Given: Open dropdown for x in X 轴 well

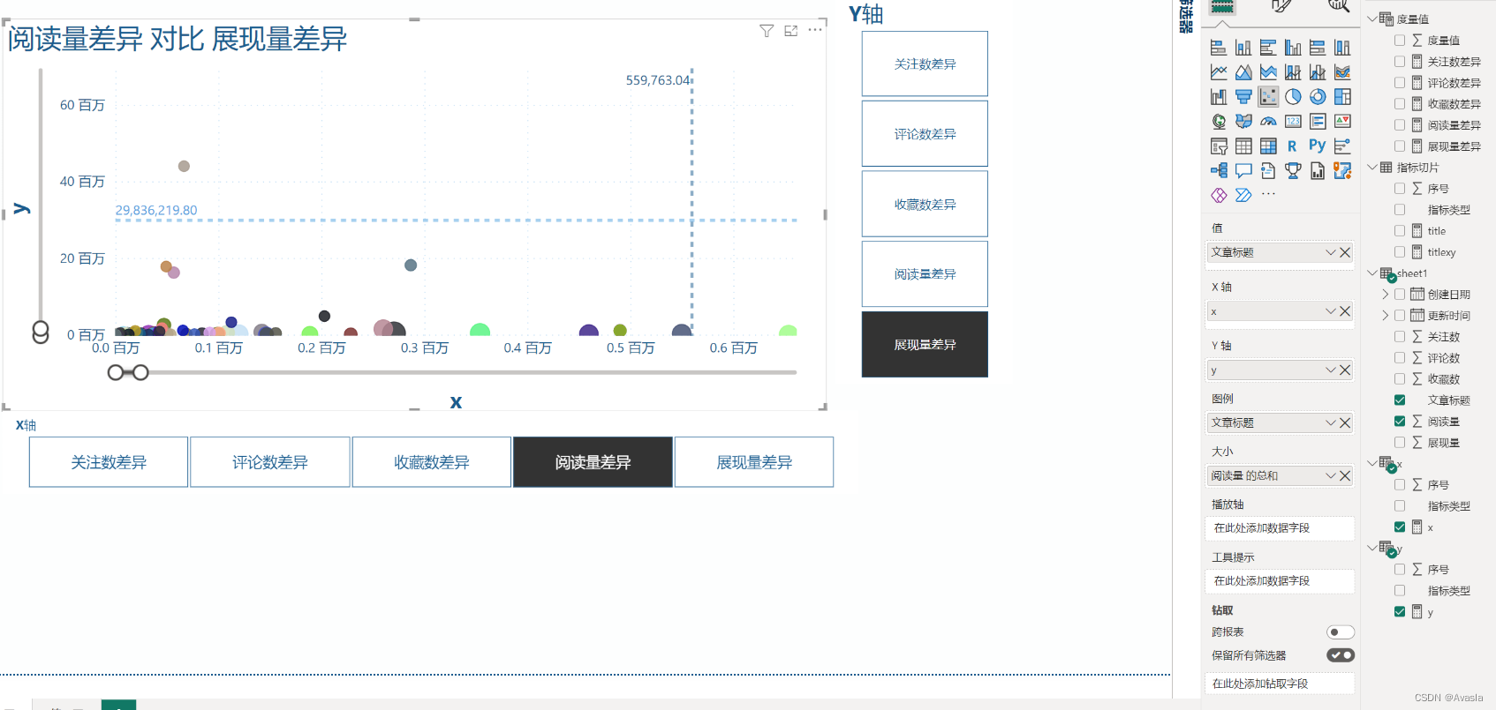Looking at the screenshot, I should click(1331, 311).
